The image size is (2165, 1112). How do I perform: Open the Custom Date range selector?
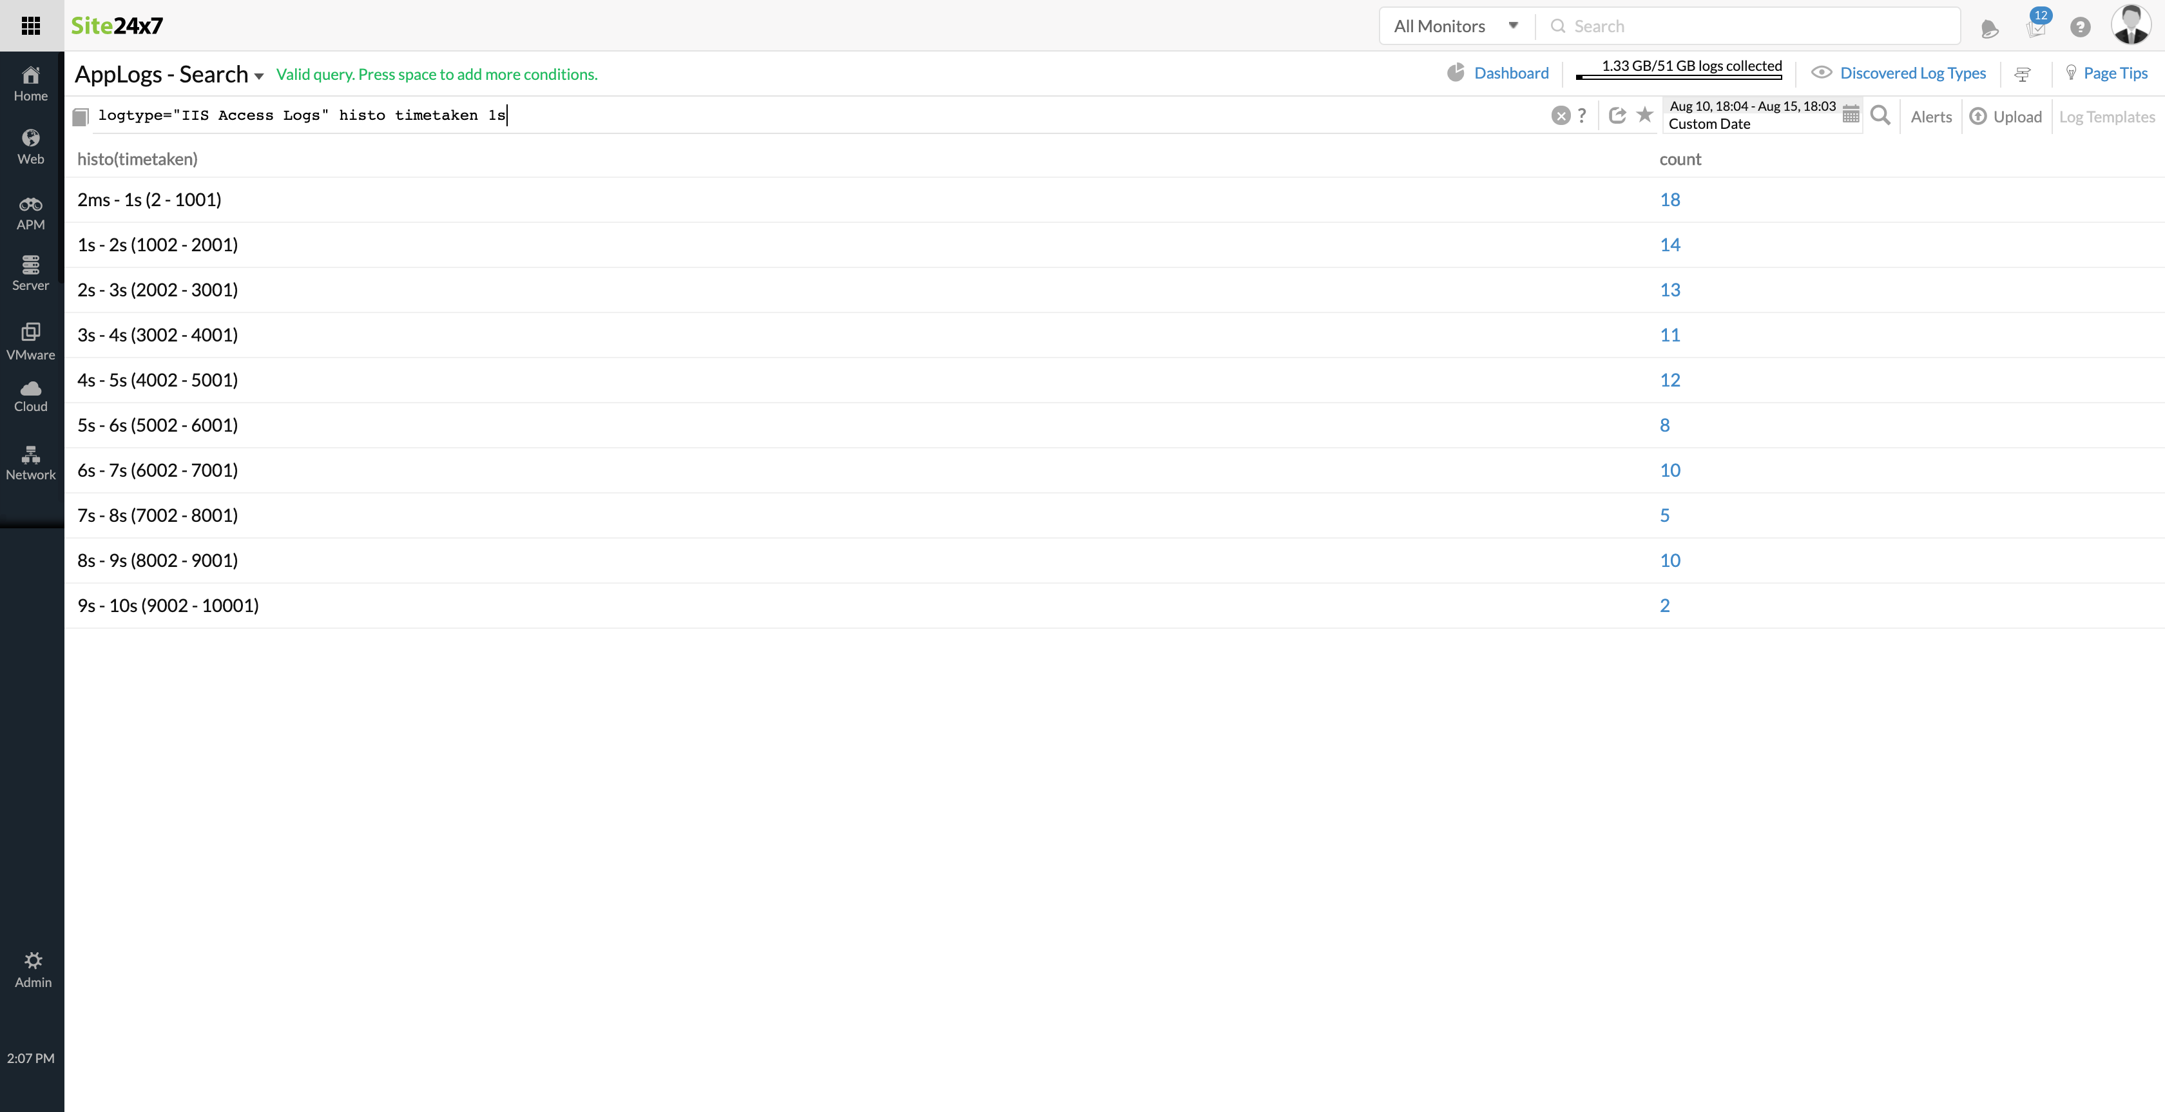point(1751,115)
